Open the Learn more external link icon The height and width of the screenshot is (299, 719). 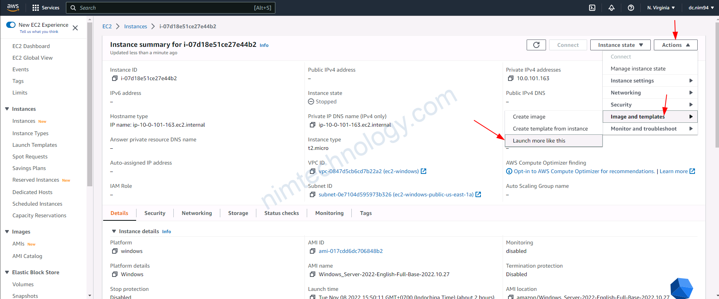coord(692,171)
